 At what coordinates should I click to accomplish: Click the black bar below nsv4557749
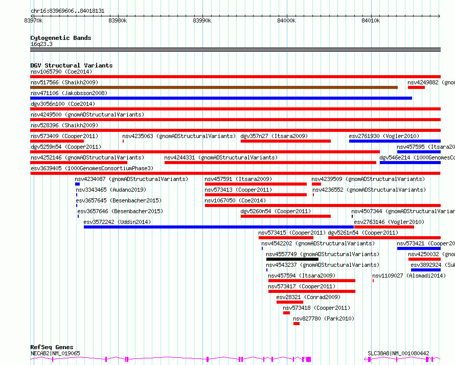coord(292,259)
